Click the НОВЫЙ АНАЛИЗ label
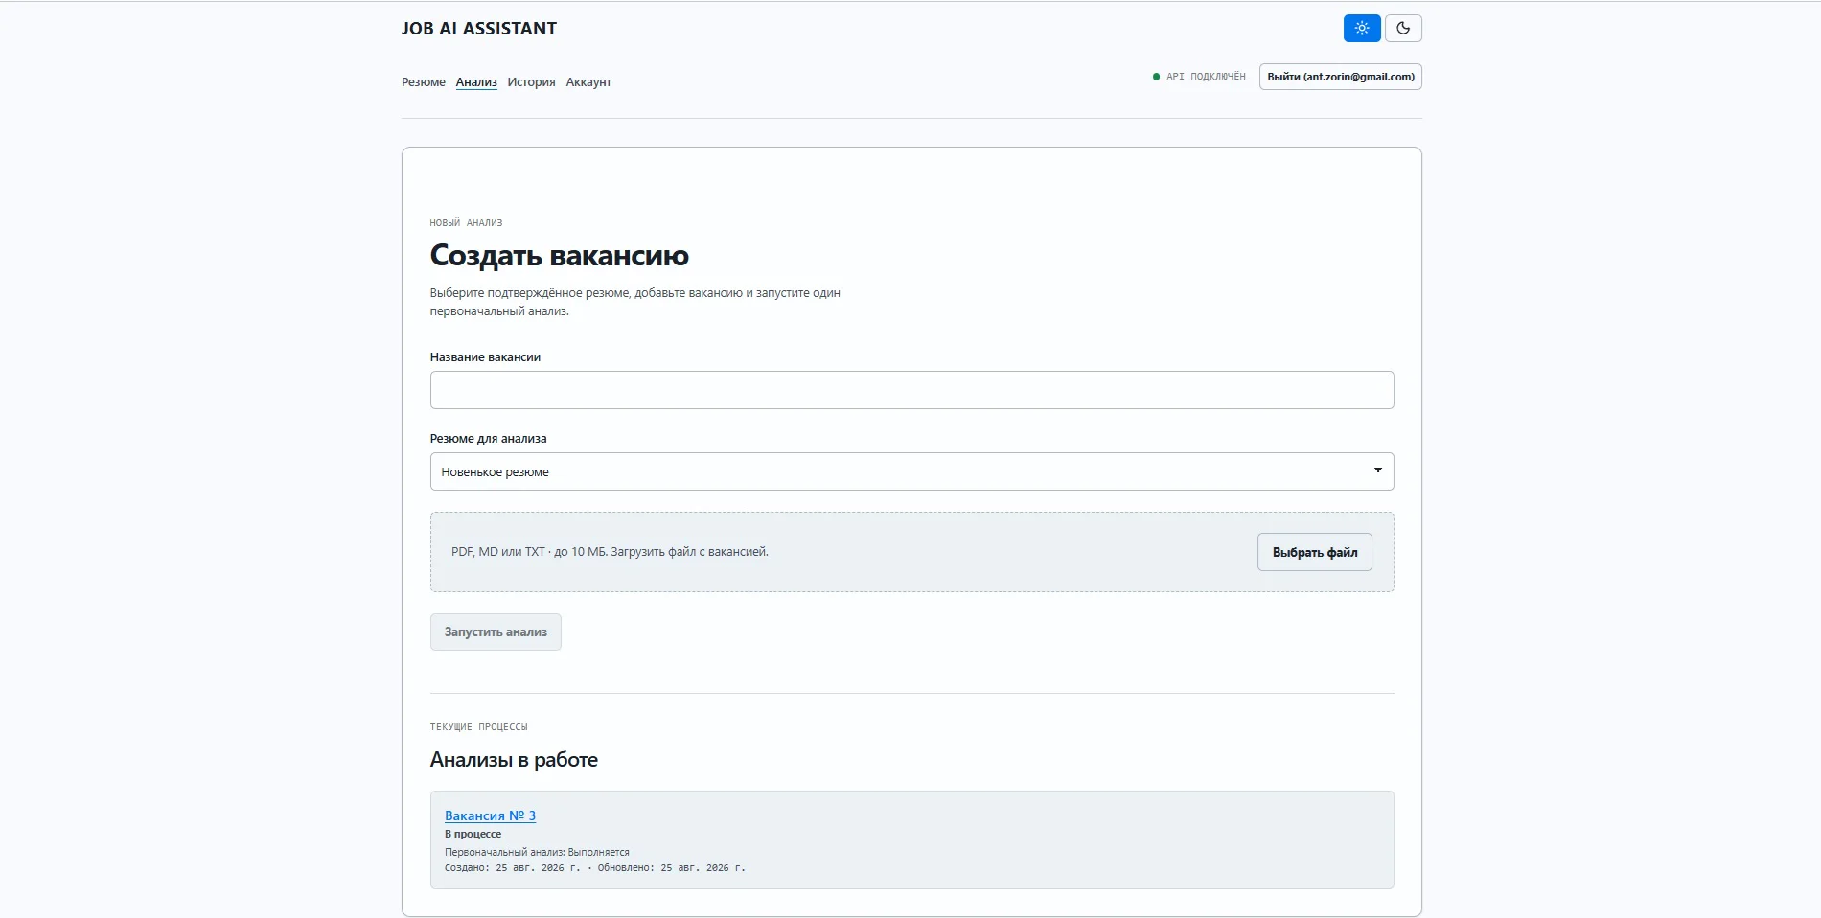1821x918 pixels. coord(466,223)
